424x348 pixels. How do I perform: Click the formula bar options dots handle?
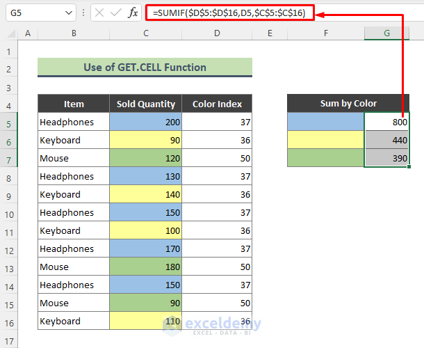tap(83, 13)
